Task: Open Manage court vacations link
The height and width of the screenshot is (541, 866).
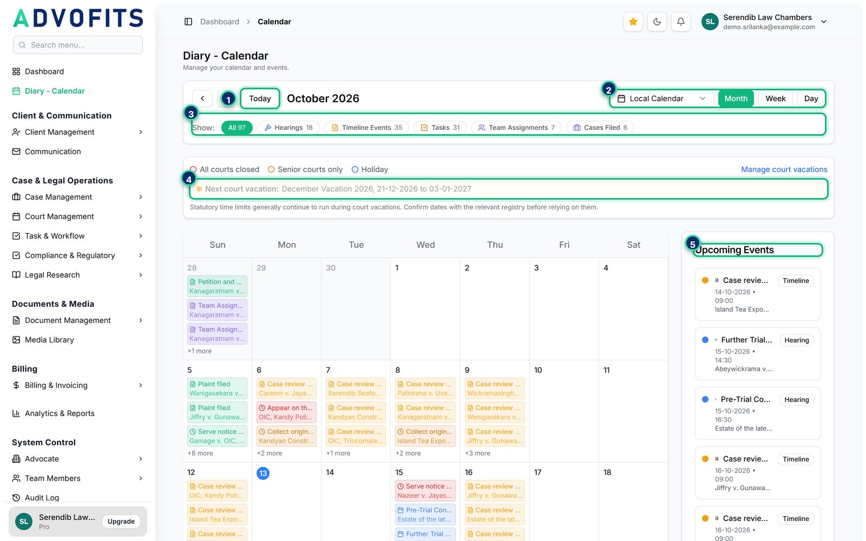Action: (x=784, y=169)
